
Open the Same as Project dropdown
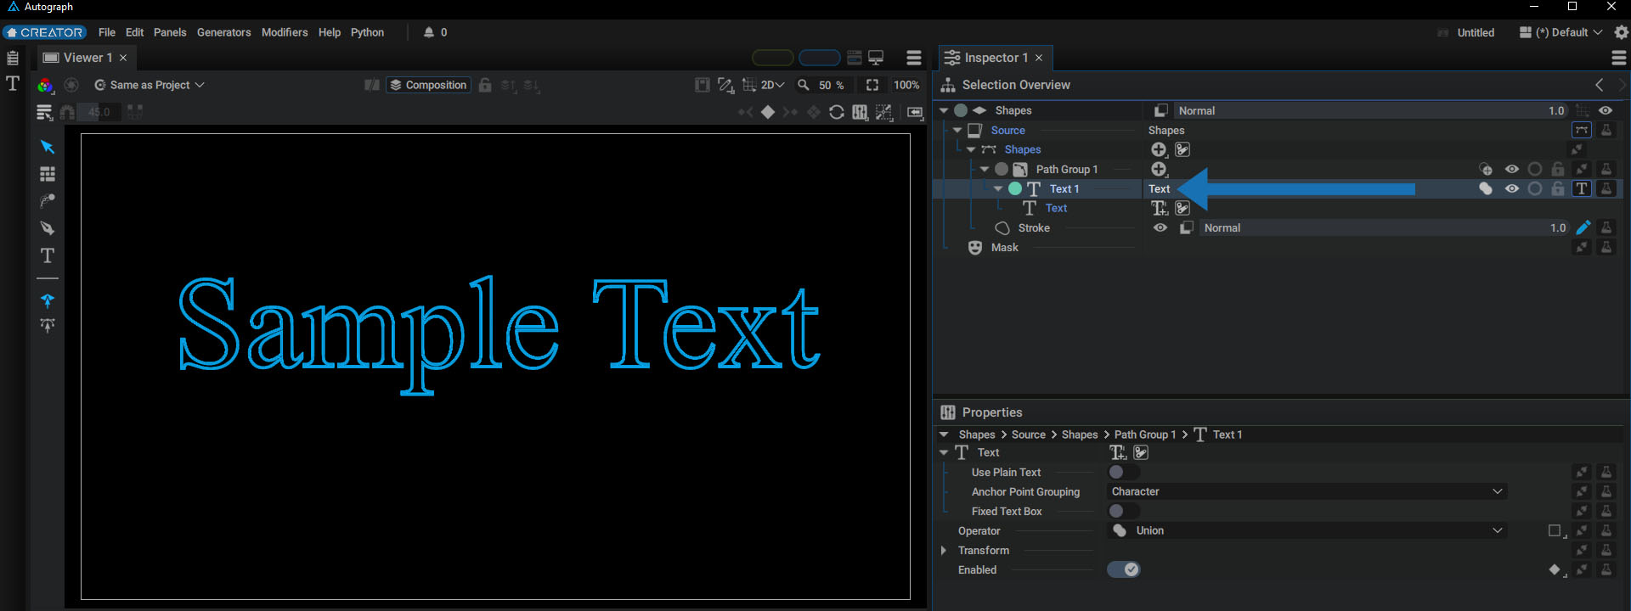coord(150,85)
